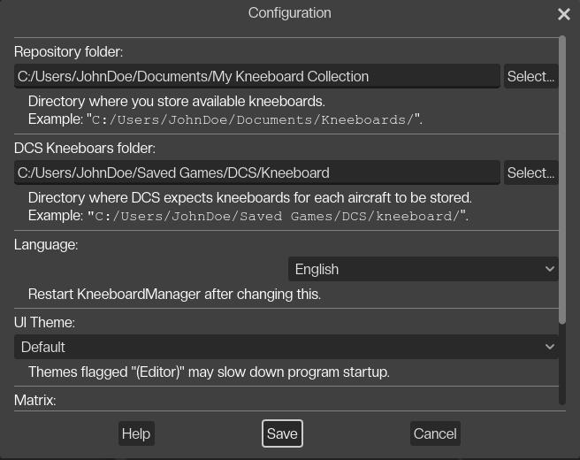Open Help for the configuration
This screenshot has width=580, height=460.
(x=135, y=433)
